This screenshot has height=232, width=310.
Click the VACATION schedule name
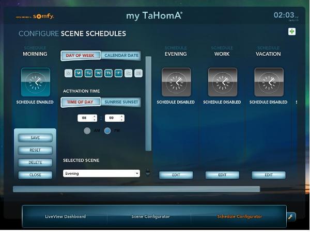268,54
